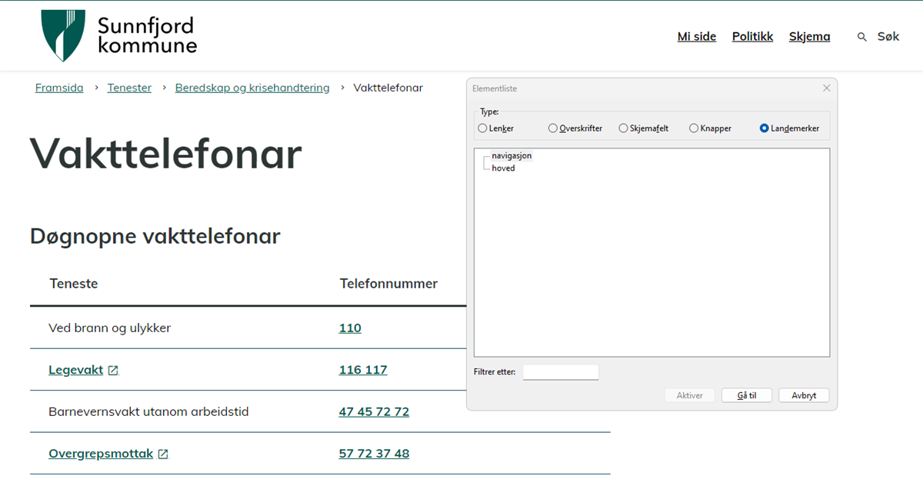
Task: Open the Framsida breadcrumb link
Action: coord(59,88)
